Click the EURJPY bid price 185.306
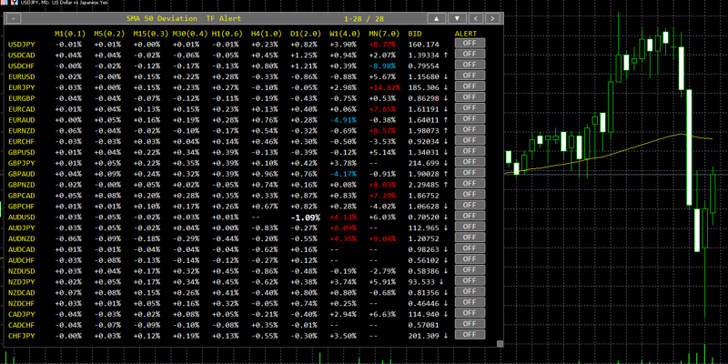 [x=423, y=87]
